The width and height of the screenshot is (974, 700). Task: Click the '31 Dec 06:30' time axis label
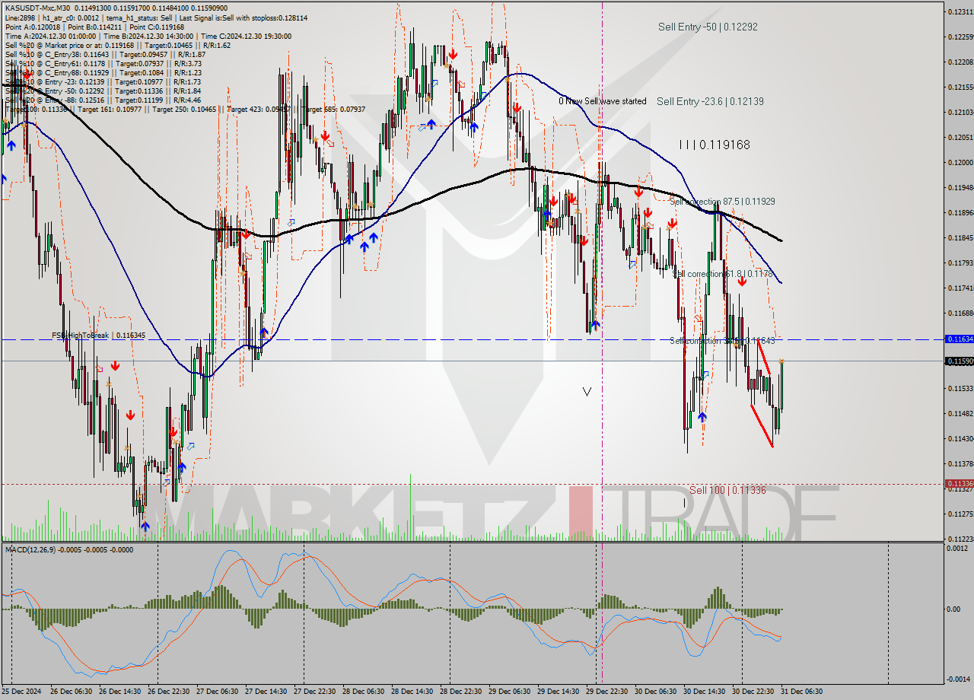point(802,691)
